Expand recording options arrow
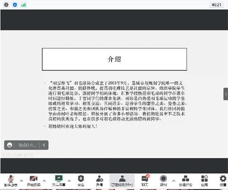Image resolution: width=228 pixels, height=190 pixels. 174,180
